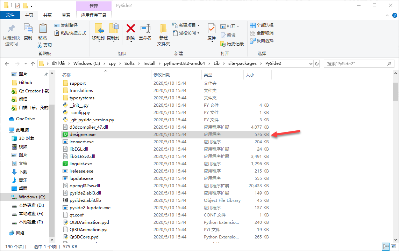Click the search magnifier icon
399x251 pixels.
[x=389, y=64]
